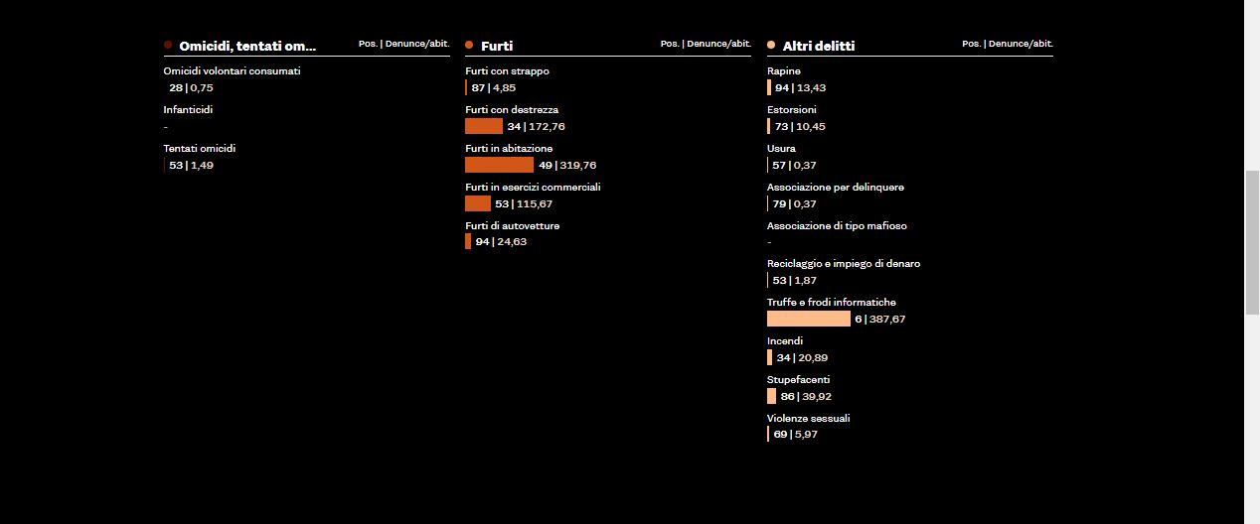Select the Tentati omicidi row label
The width and height of the screenshot is (1260, 524).
[x=200, y=149]
